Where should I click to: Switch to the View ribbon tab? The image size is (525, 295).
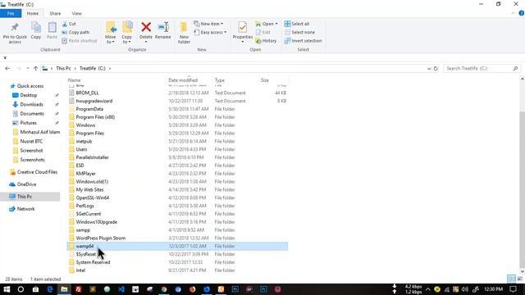tap(76, 13)
